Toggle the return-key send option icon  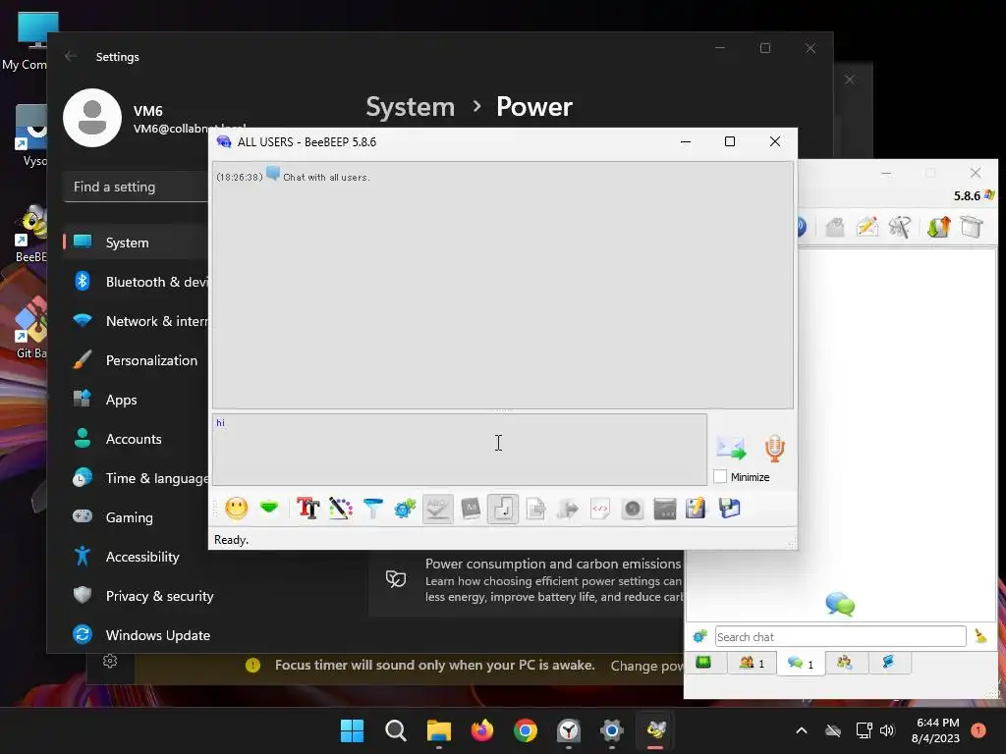502,509
